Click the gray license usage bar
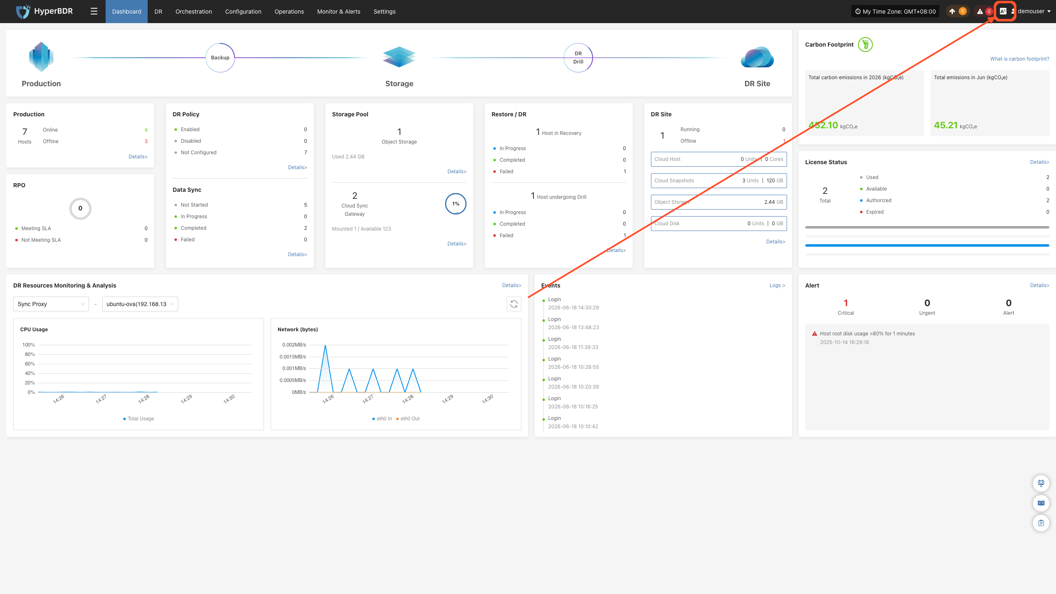1056x594 pixels. (927, 227)
